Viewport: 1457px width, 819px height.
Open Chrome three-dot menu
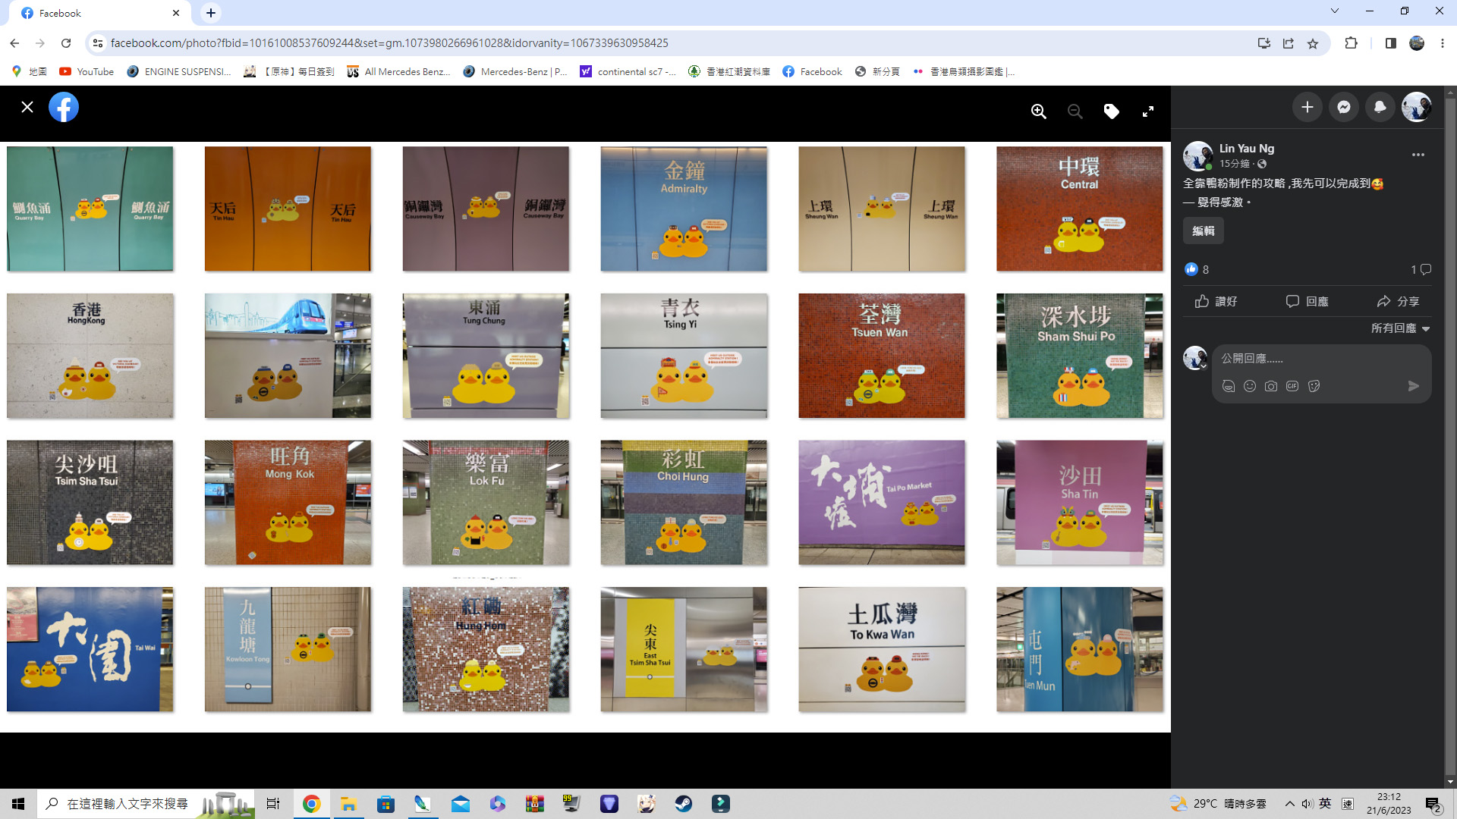[x=1443, y=43]
